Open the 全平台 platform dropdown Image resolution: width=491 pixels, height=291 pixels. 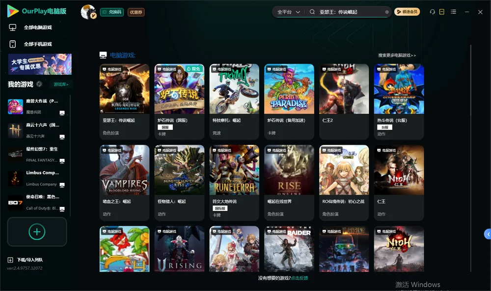288,12
